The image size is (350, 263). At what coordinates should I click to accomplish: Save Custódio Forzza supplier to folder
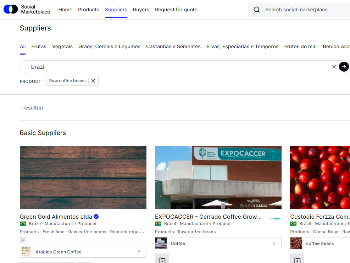click(x=297, y=260)
